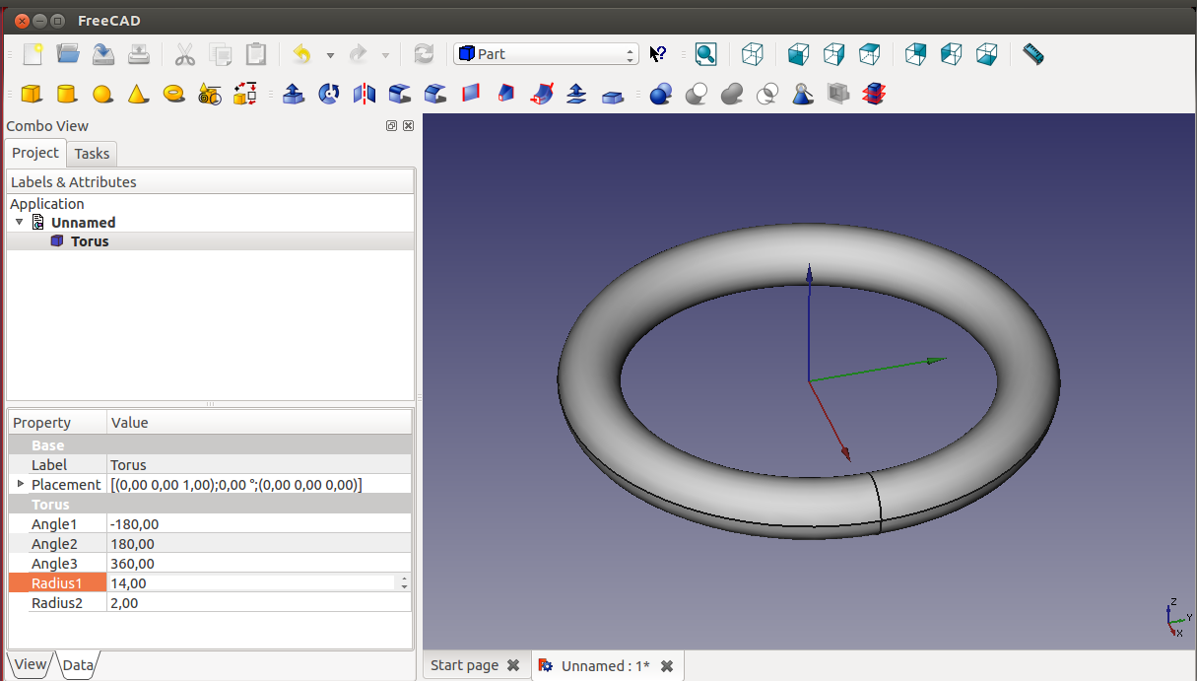The image size is (1197, 681).
Task: Create a sphere primitive
Action: [x=102, y=94]
